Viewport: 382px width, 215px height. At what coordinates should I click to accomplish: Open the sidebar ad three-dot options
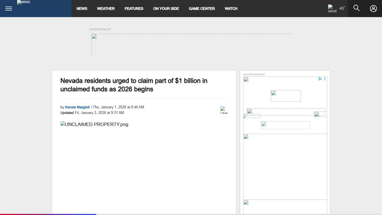(x=325, y=79)
